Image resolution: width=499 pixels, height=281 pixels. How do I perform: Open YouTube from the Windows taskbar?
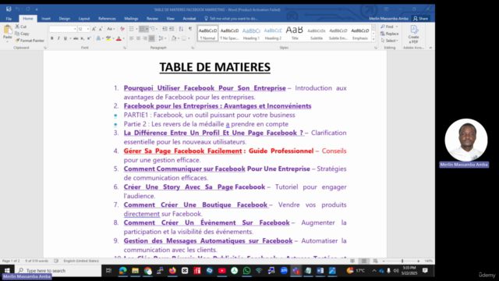point(222,271)
